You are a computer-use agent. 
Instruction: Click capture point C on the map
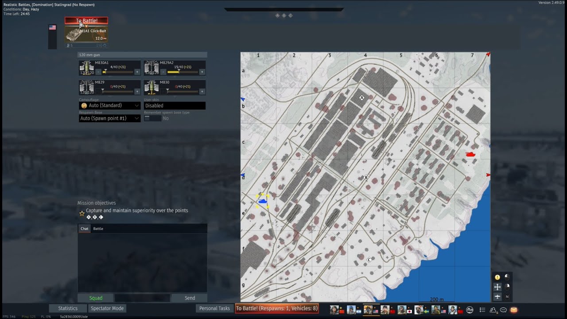[369, 260]
